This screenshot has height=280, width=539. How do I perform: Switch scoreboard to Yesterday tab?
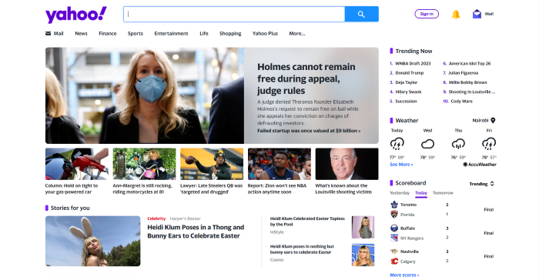pyautogui.click(x=400, y=193)
